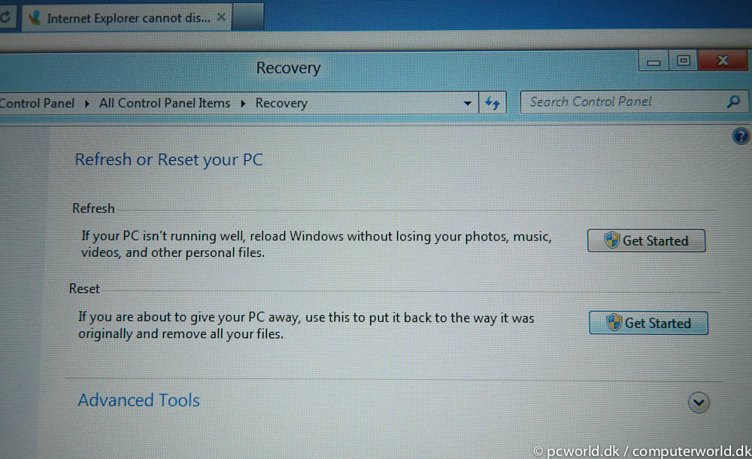
Task: Click the browser reload icon at top left
Action: coord(5,17)
